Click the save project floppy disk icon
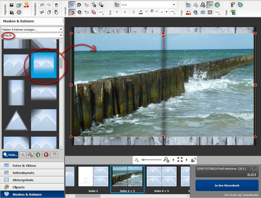 (12, 5)
